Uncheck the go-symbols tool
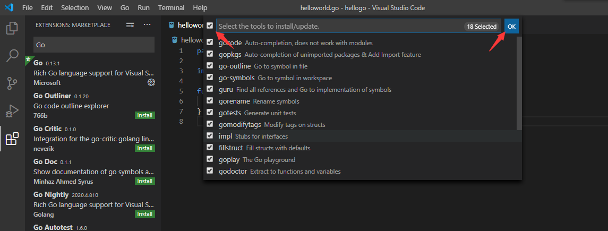Screen dimensions: 608x231 click(x=210, y=77)
